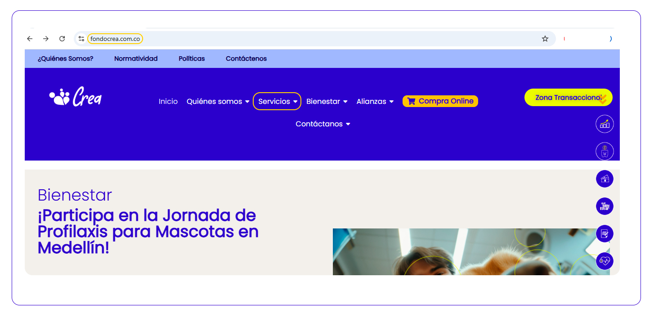Open Políticas in the top bar
The width and height of the screenshot is (654, 313).
pos(192,58)
